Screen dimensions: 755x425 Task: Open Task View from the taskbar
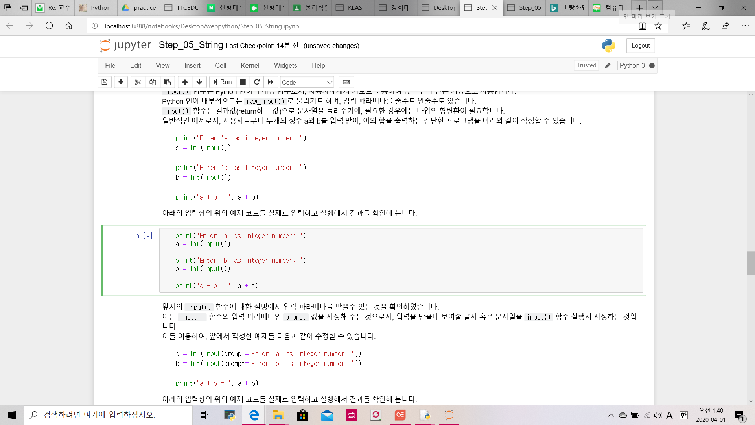tap(204, 415)
